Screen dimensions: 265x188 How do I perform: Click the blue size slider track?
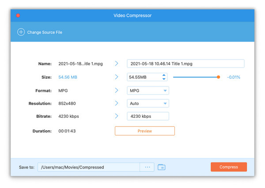pyautogui.click(x=195, y=77)
